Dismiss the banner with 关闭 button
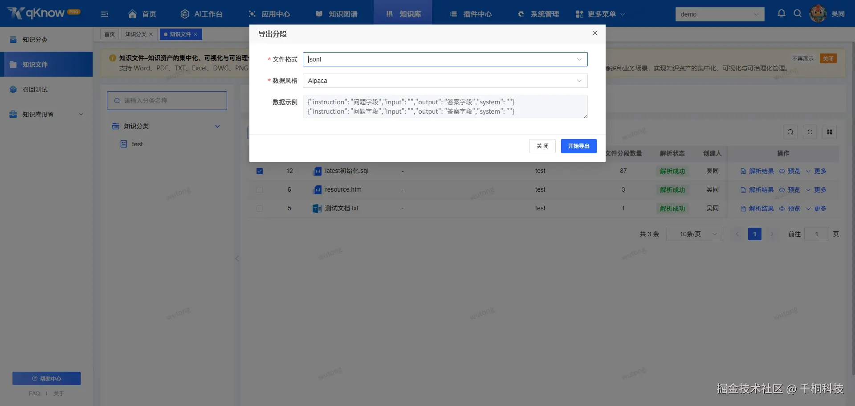This screenshot has height=406, width=855. (828, 59)
